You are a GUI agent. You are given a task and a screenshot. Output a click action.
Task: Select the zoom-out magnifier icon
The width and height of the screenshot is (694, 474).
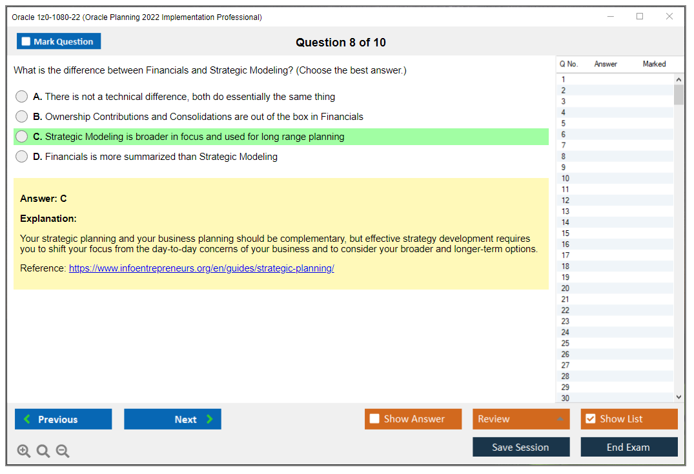tap(63, 451)
